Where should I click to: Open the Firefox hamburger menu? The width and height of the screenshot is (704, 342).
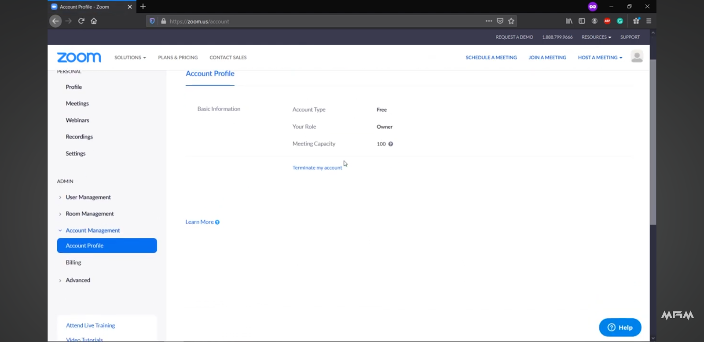click(x=649, y=21)
